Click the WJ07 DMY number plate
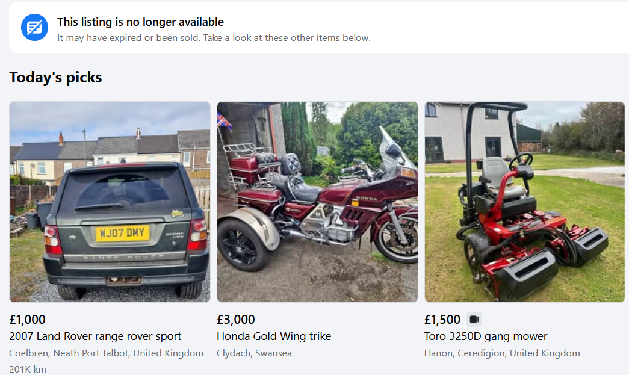The height and width of the screenshot is (375, 629). pos(122,232)
